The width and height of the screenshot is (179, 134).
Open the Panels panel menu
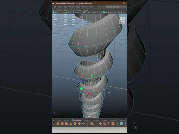point(86,10)
